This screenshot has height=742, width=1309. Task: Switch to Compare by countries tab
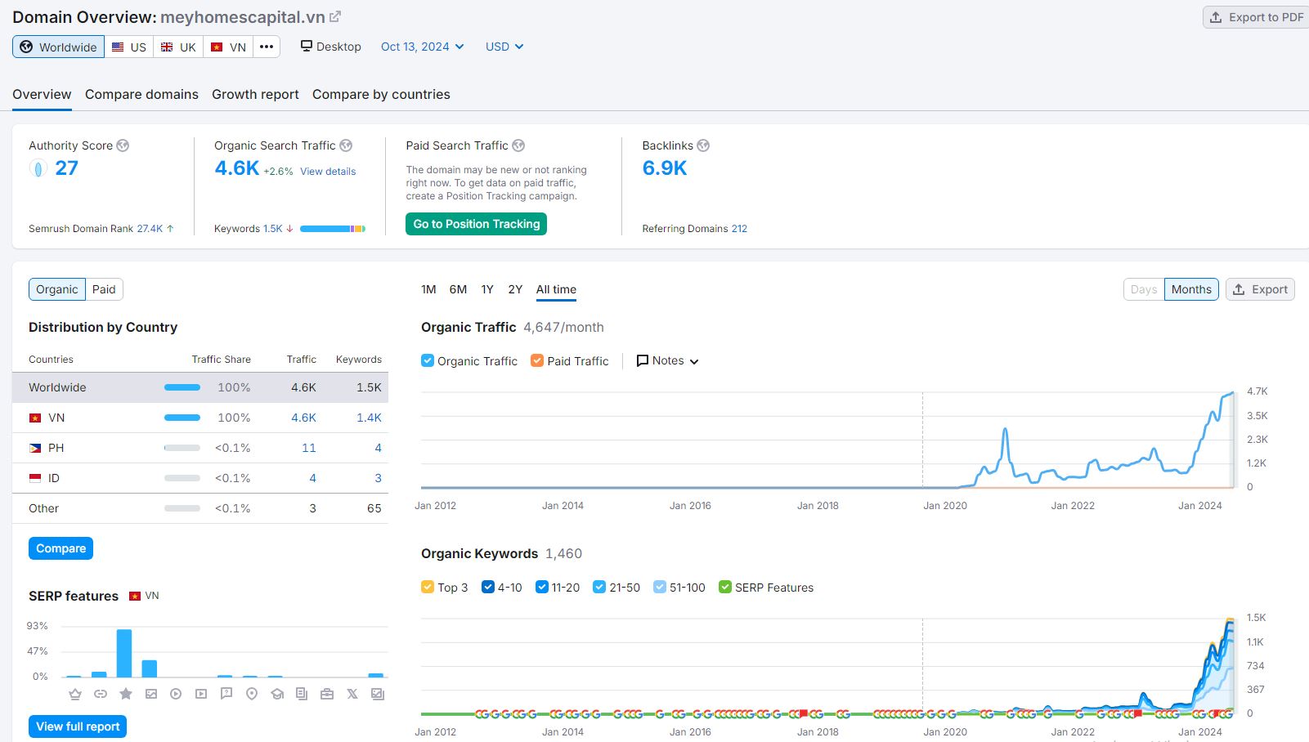pos(381,94)
